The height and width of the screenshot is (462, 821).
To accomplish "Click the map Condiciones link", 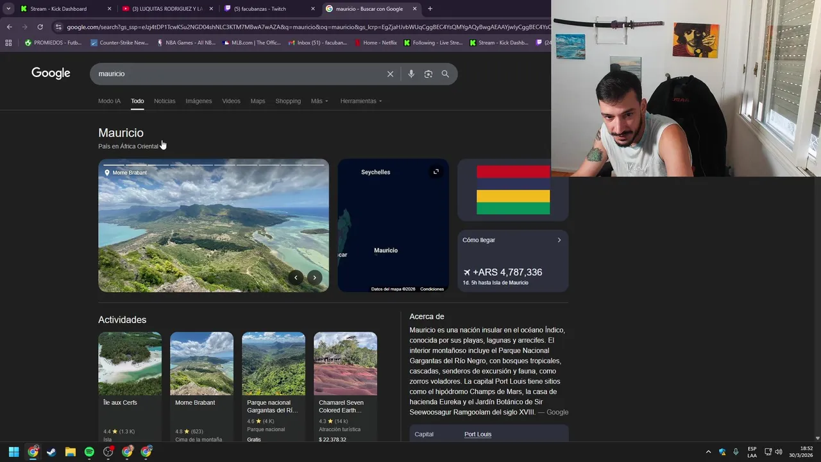I will tap(432, 289).
